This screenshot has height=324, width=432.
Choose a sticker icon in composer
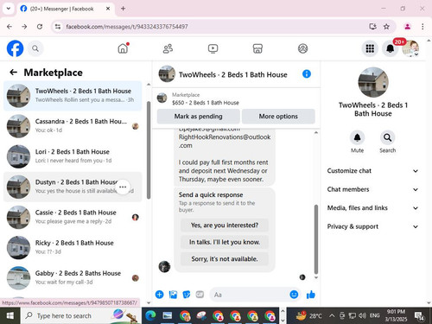[x=187, y=295]
